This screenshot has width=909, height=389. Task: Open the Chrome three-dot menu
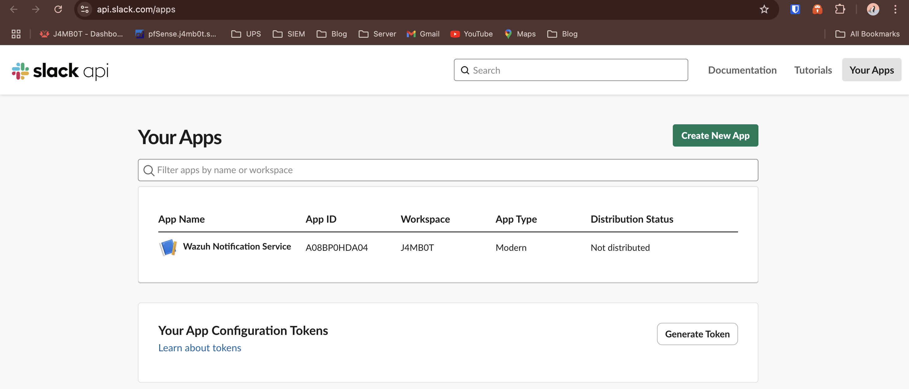pos(895,10)
